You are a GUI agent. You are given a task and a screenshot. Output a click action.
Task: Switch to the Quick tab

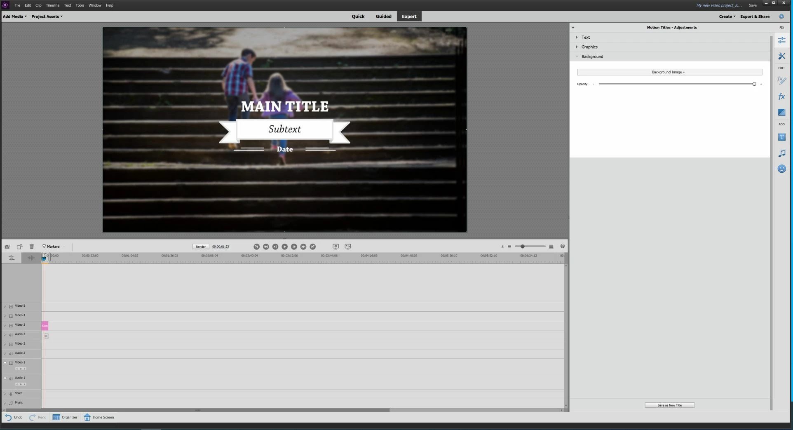point(358,16)
